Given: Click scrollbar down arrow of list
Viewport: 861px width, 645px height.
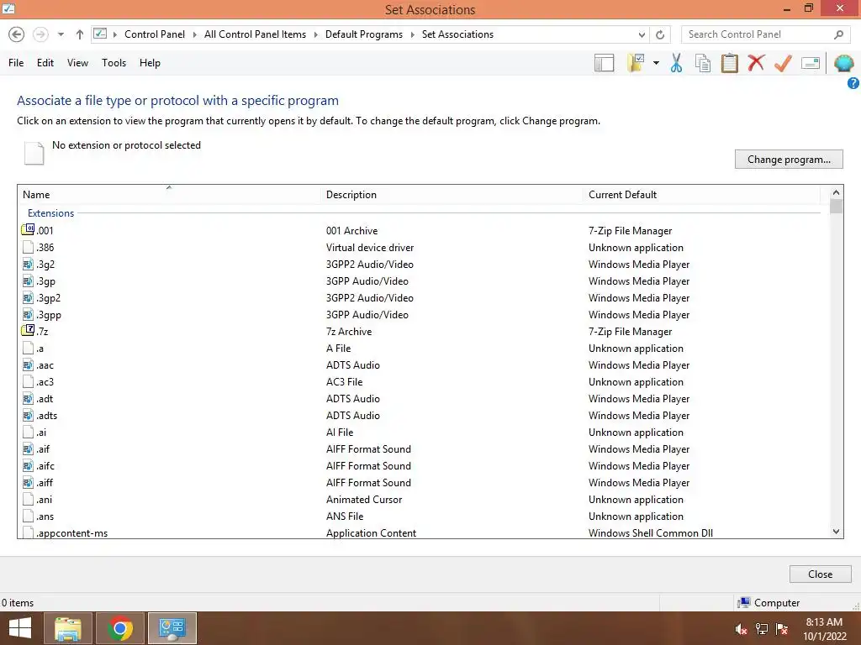Looking at the screenshot, I should tap(836, 532).
